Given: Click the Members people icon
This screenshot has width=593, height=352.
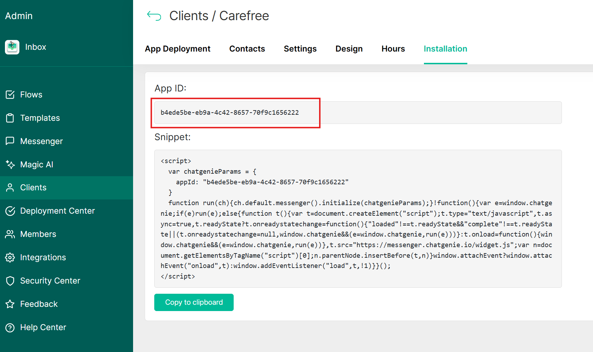Looking at the screenshot, I should click(10, 234).
